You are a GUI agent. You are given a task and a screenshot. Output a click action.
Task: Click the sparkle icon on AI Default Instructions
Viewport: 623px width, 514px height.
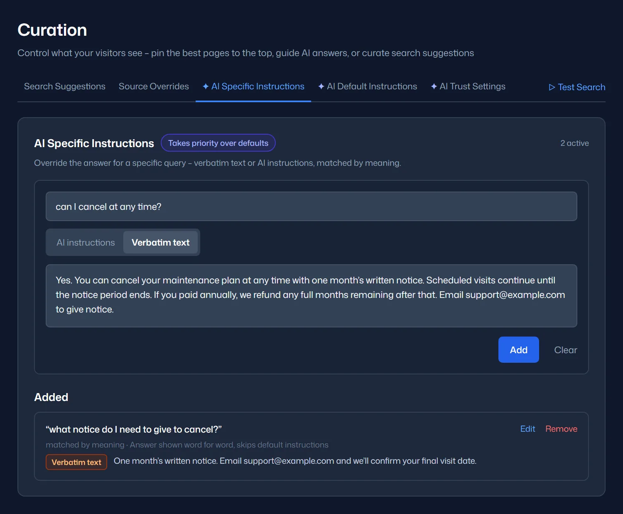pyautogui.click(x=321, y=86)
